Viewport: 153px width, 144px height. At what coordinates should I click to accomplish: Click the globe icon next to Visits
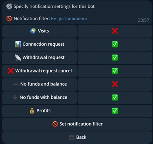[33, 31]
